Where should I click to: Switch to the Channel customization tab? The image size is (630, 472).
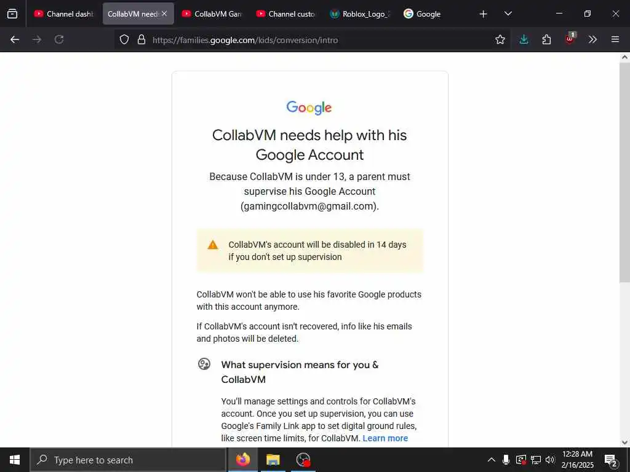click(285, 14)
